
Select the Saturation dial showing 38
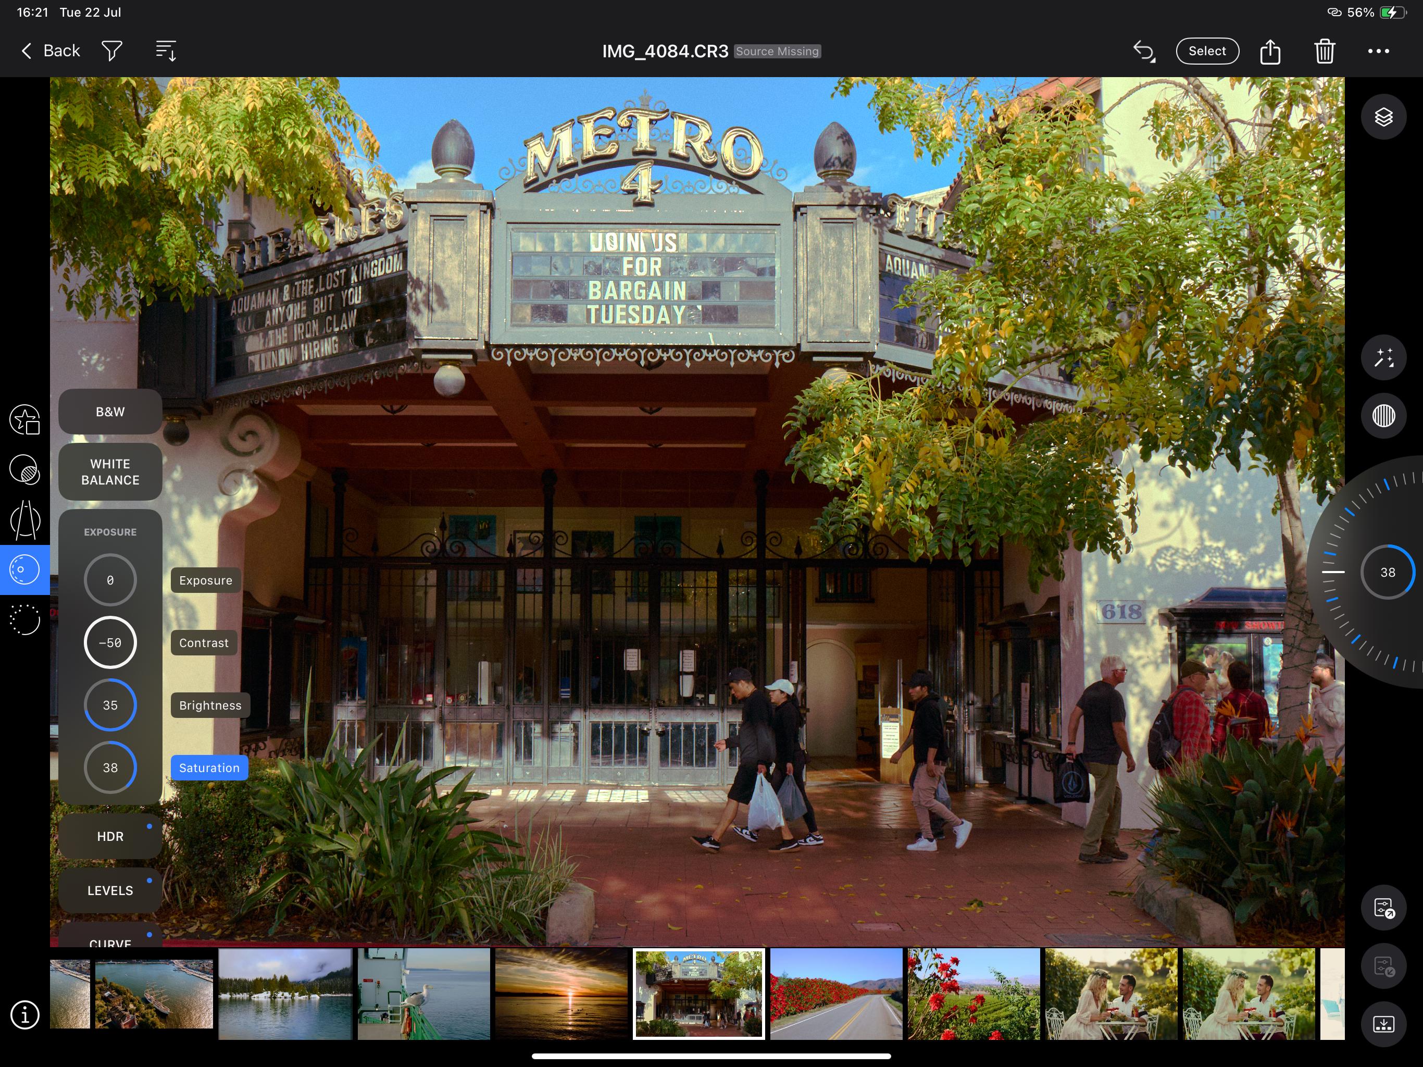point(110,767)
